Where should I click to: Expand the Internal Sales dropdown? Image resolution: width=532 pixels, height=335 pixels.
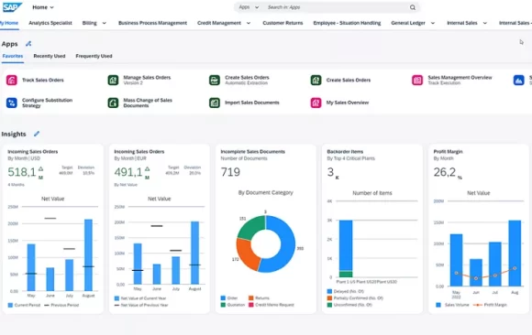click(x=485, y=23)
